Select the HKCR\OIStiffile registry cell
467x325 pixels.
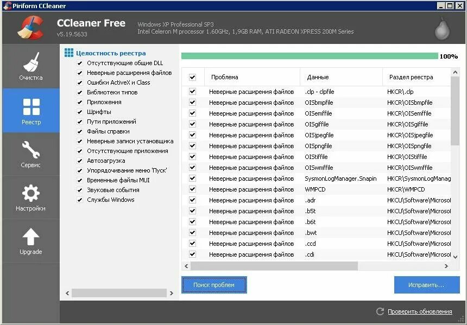click(407, 157)
